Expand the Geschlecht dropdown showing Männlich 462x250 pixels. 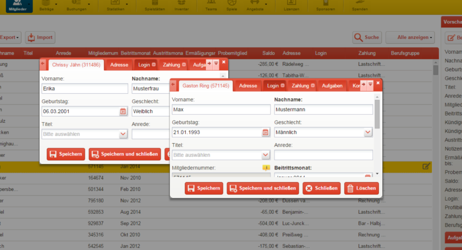click(368, 132)
